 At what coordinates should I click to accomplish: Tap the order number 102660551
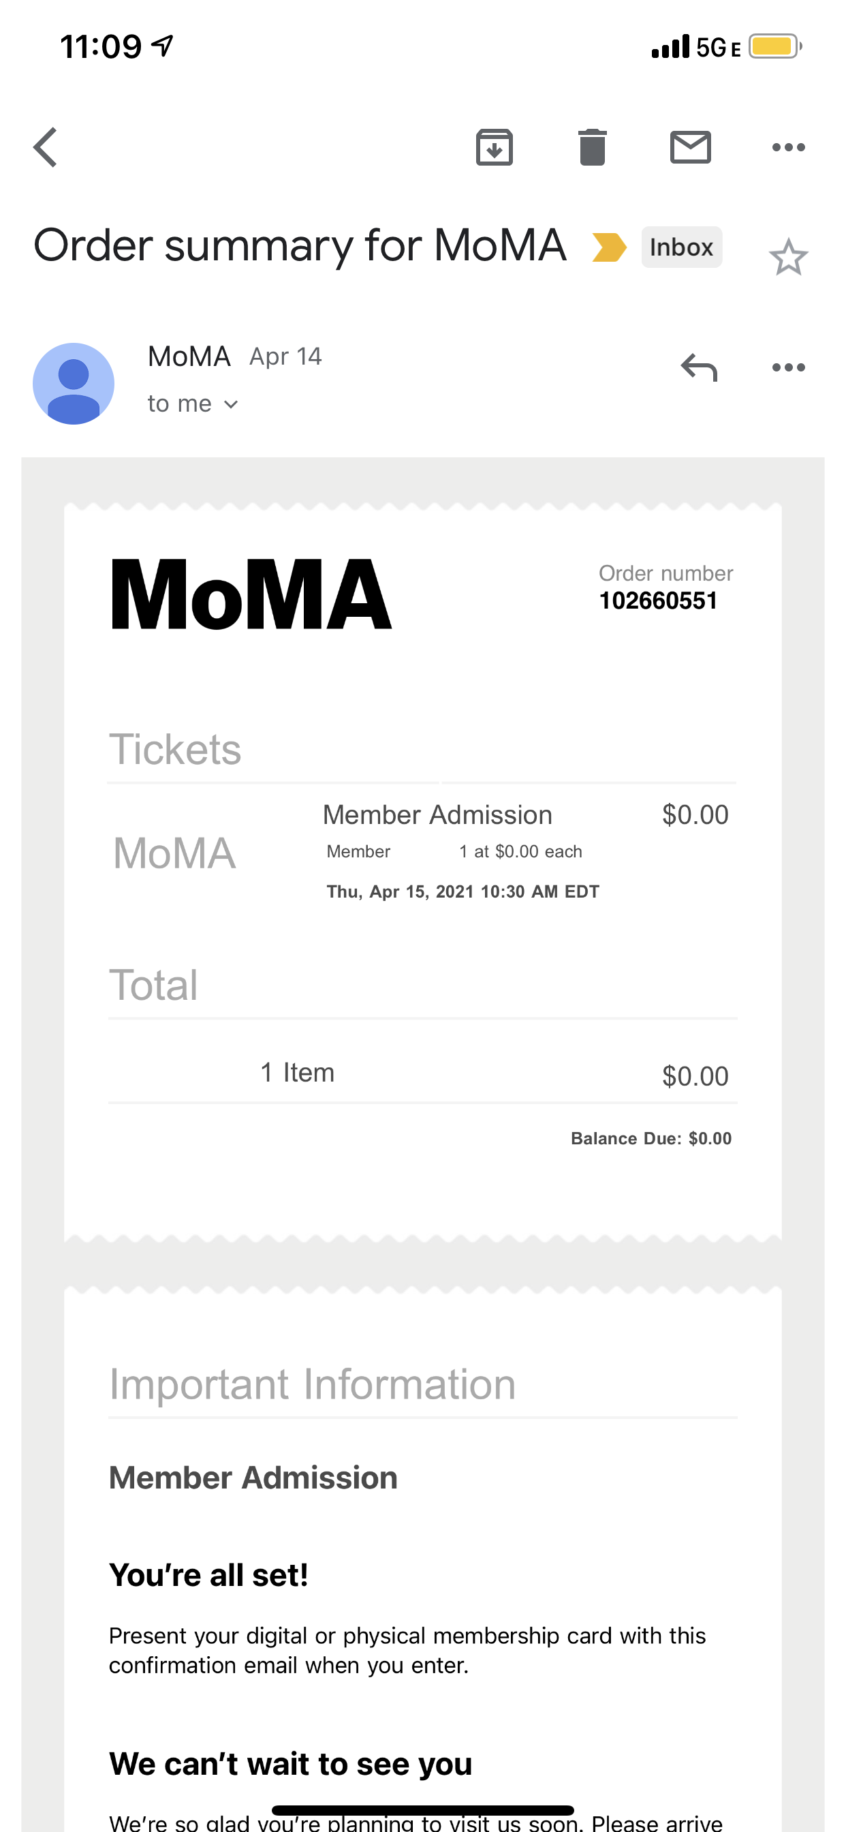click(x=658, y=601)
